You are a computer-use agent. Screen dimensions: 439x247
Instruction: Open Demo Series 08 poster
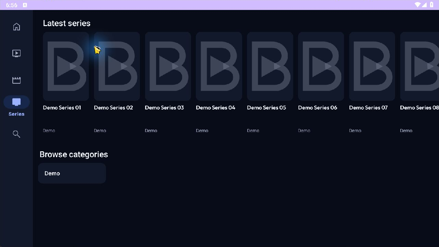click(x=419, y=66)
